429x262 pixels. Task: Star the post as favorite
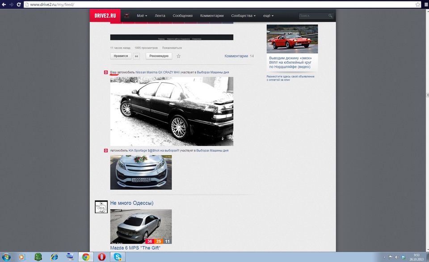coord(178,56)
